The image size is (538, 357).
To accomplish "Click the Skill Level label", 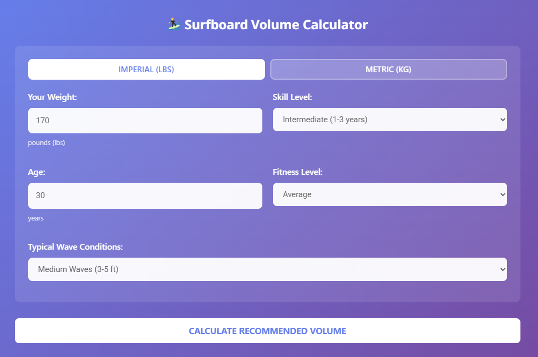I will pos(292,97).
